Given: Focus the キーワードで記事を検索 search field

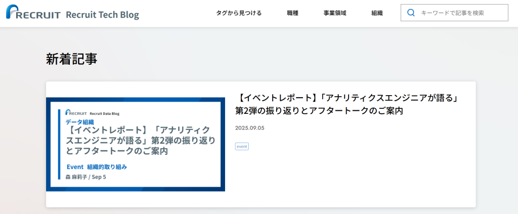Looking at the screenshot, I should (460, 13).
